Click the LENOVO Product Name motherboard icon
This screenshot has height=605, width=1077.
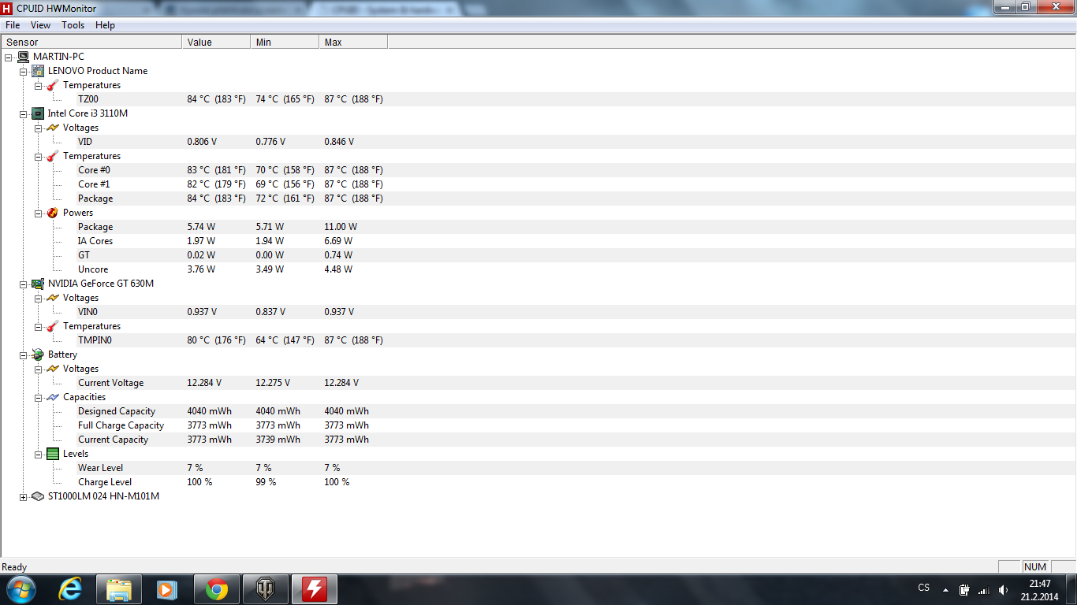38,71
